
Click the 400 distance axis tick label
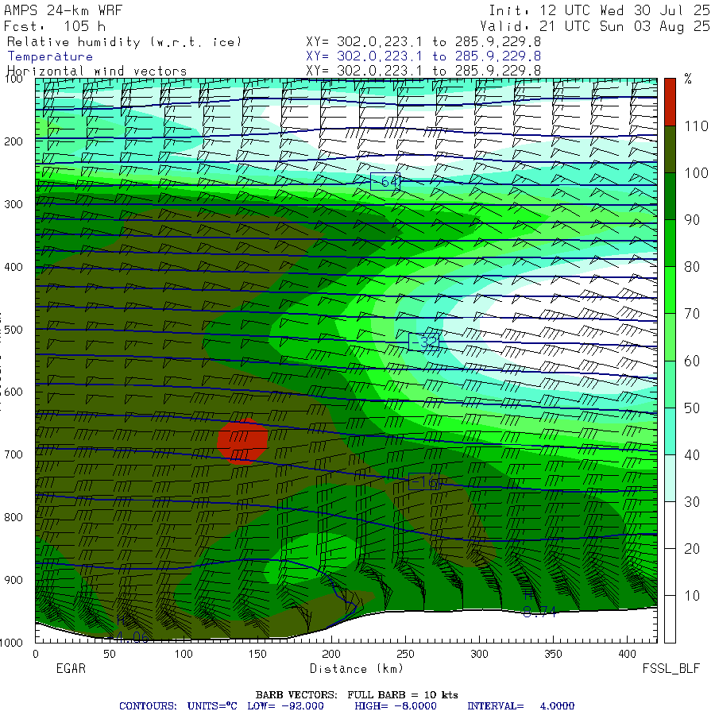[627, 654]
